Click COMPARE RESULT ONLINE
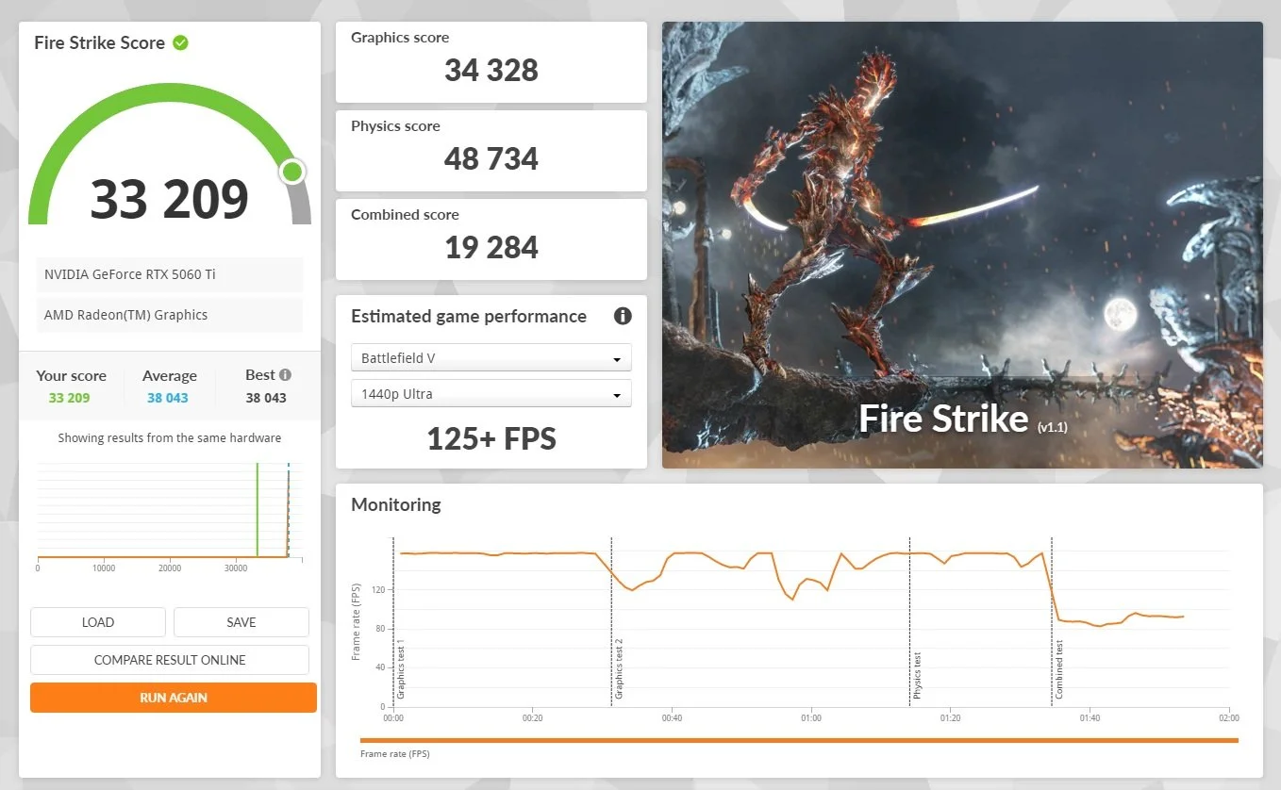This screenshot has width=1281, height=790. [x=170, y=660]
